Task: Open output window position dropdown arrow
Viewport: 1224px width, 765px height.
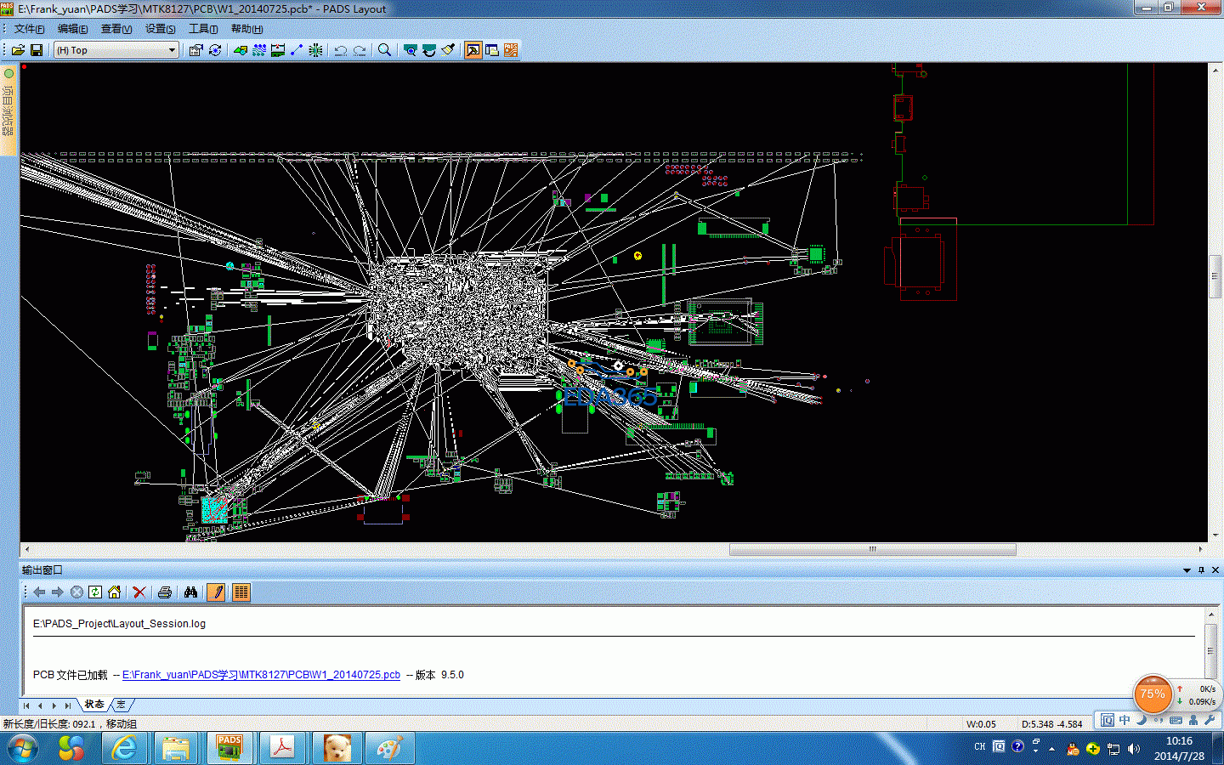Action: click(x=1187, y=570)
